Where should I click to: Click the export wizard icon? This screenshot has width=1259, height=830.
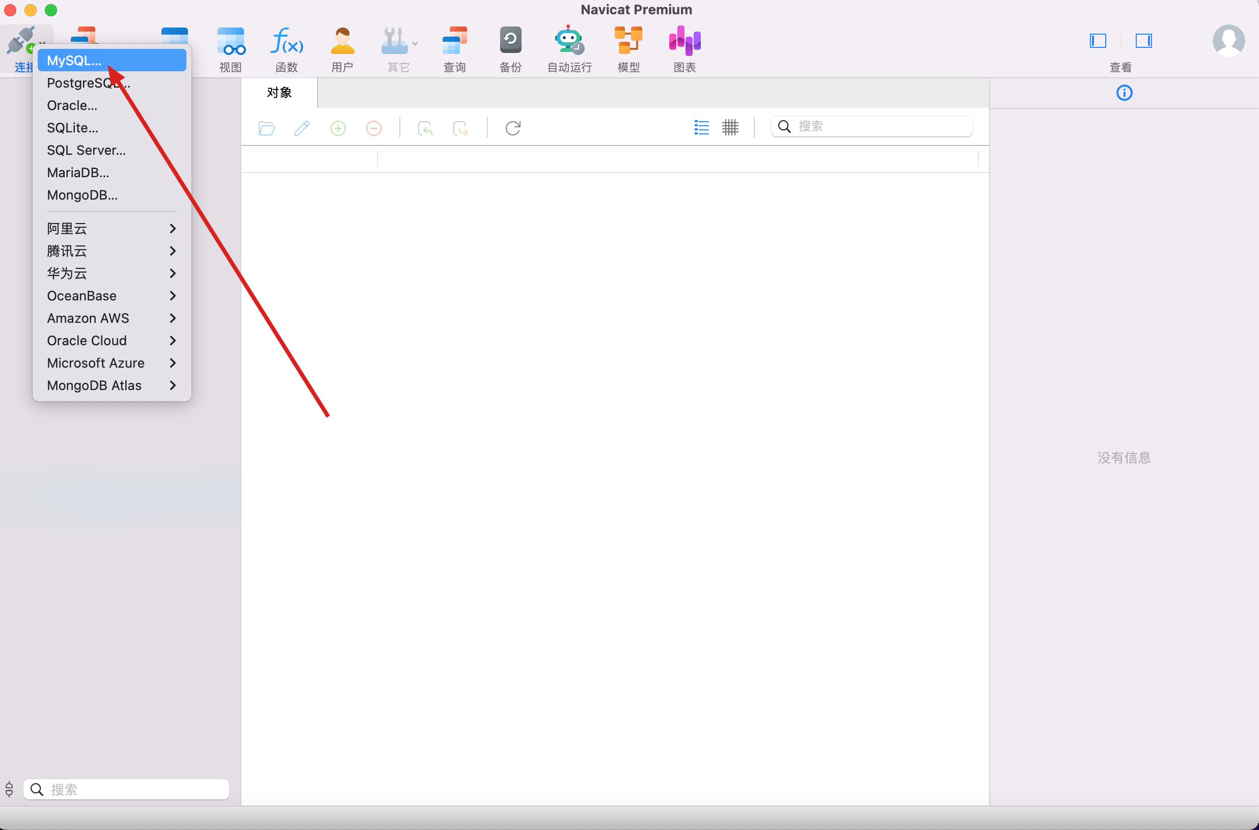pos(460,128)
